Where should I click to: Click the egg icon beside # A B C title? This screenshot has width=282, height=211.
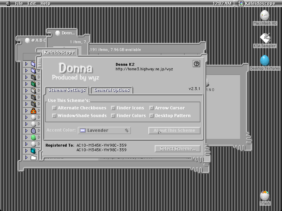(27, 40)
